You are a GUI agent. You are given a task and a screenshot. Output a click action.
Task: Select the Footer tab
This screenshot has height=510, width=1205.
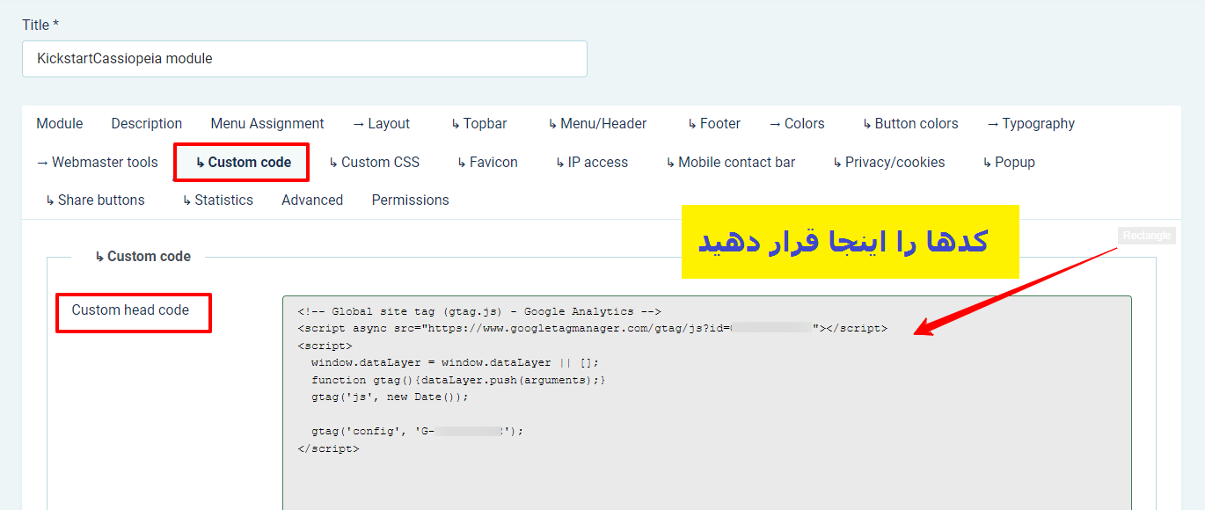pyautogui.click(x=714, y=123)
